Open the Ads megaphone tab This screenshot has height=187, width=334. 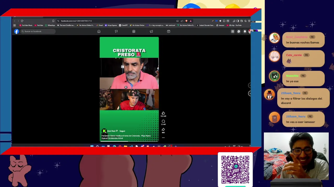coord(151,31)
